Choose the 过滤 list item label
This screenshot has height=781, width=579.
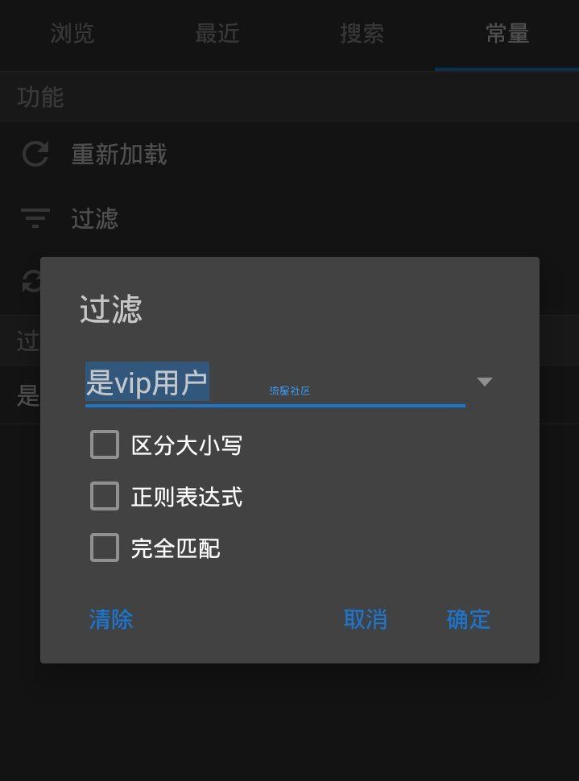pos(95,219)
